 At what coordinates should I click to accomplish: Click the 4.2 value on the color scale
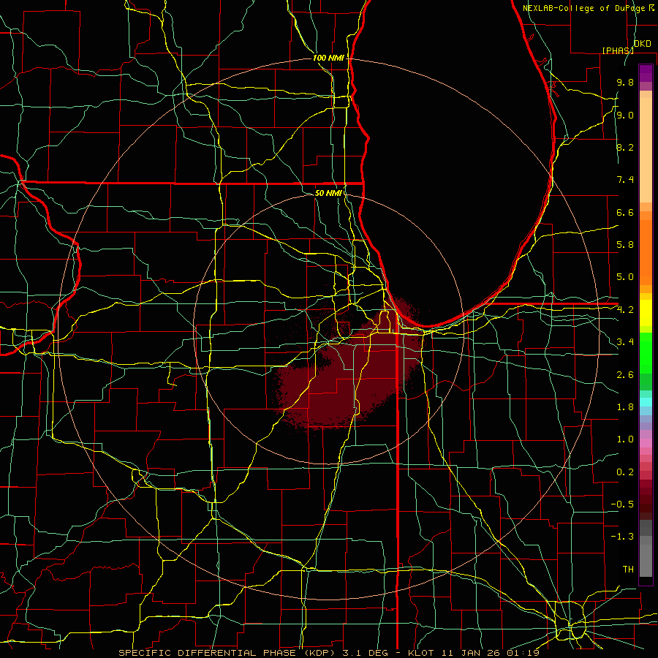[625, 310]
